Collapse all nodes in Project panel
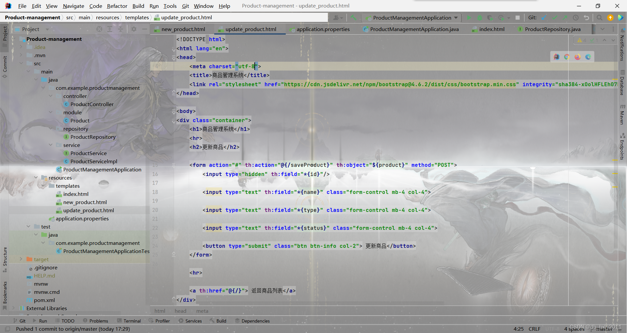The image size is (627, 333). coord(120,29)
